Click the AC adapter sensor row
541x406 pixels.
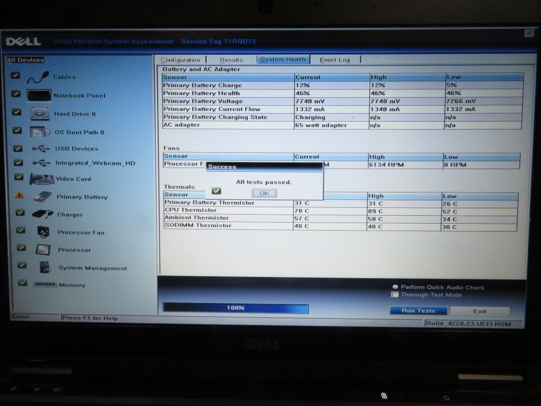pyautogui.click(x=342, y=125)
